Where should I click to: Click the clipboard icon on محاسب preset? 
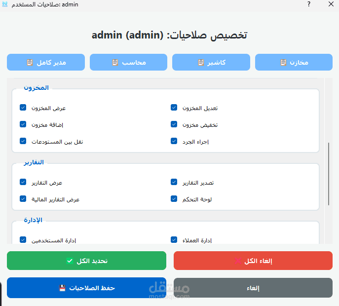point(115,63)
